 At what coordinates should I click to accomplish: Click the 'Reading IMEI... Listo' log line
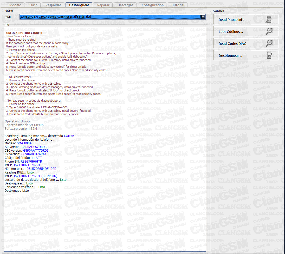coord(19,172)
